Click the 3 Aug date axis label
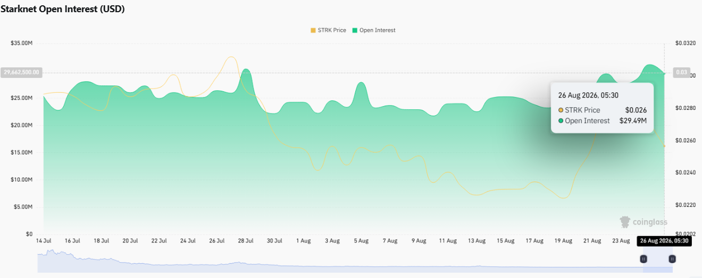 tap(331, 240)
